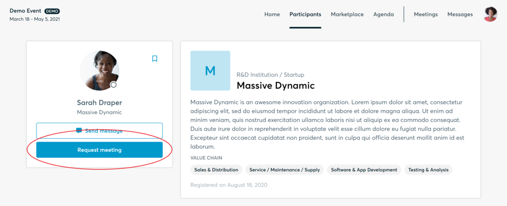Click the DEMO badge next to the event name

point(52,11)
